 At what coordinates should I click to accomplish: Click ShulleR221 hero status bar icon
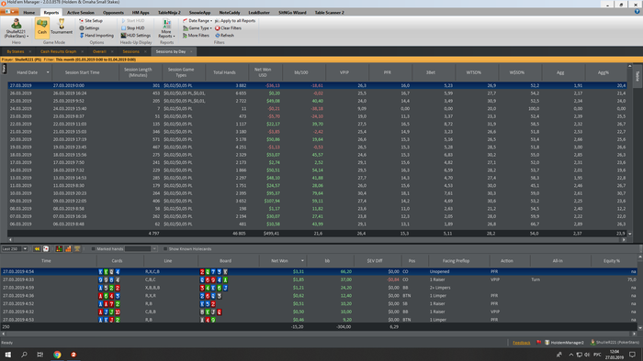[592, 342]
